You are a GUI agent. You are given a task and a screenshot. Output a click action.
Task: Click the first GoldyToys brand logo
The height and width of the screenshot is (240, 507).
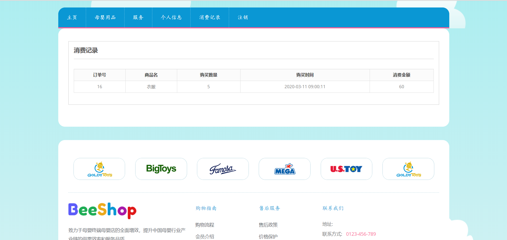click(99, 169)
